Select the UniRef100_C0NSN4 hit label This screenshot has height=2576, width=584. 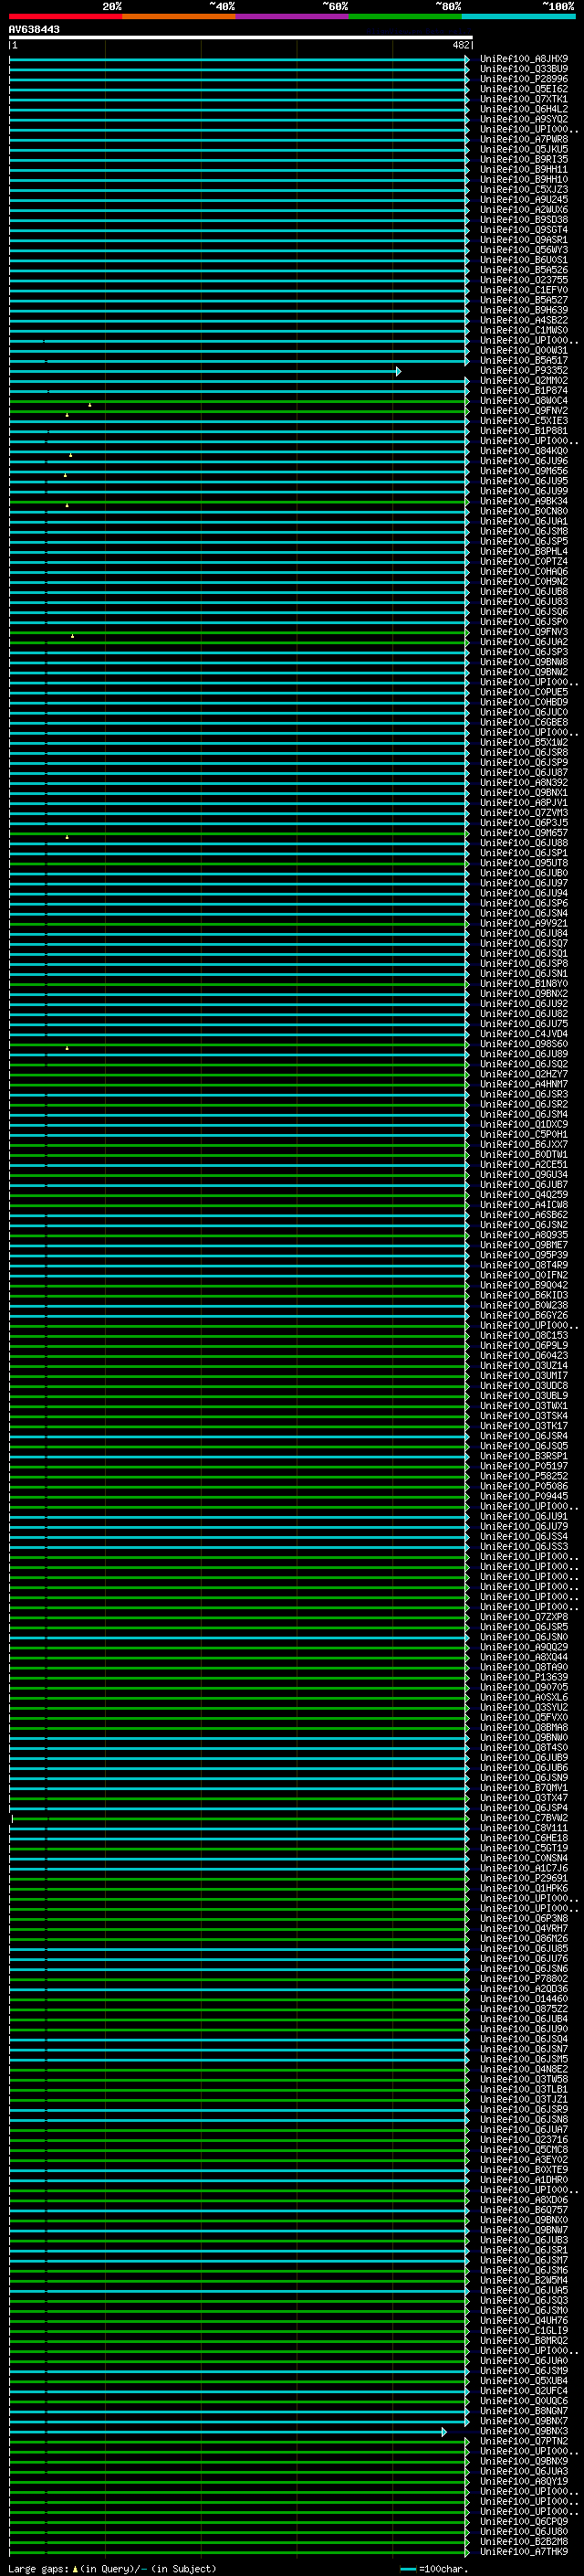(x=523, y=1858)
